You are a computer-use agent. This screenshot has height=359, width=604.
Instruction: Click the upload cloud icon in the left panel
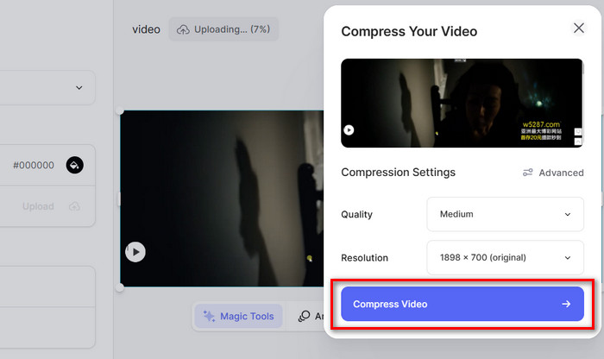click(74, 206)
